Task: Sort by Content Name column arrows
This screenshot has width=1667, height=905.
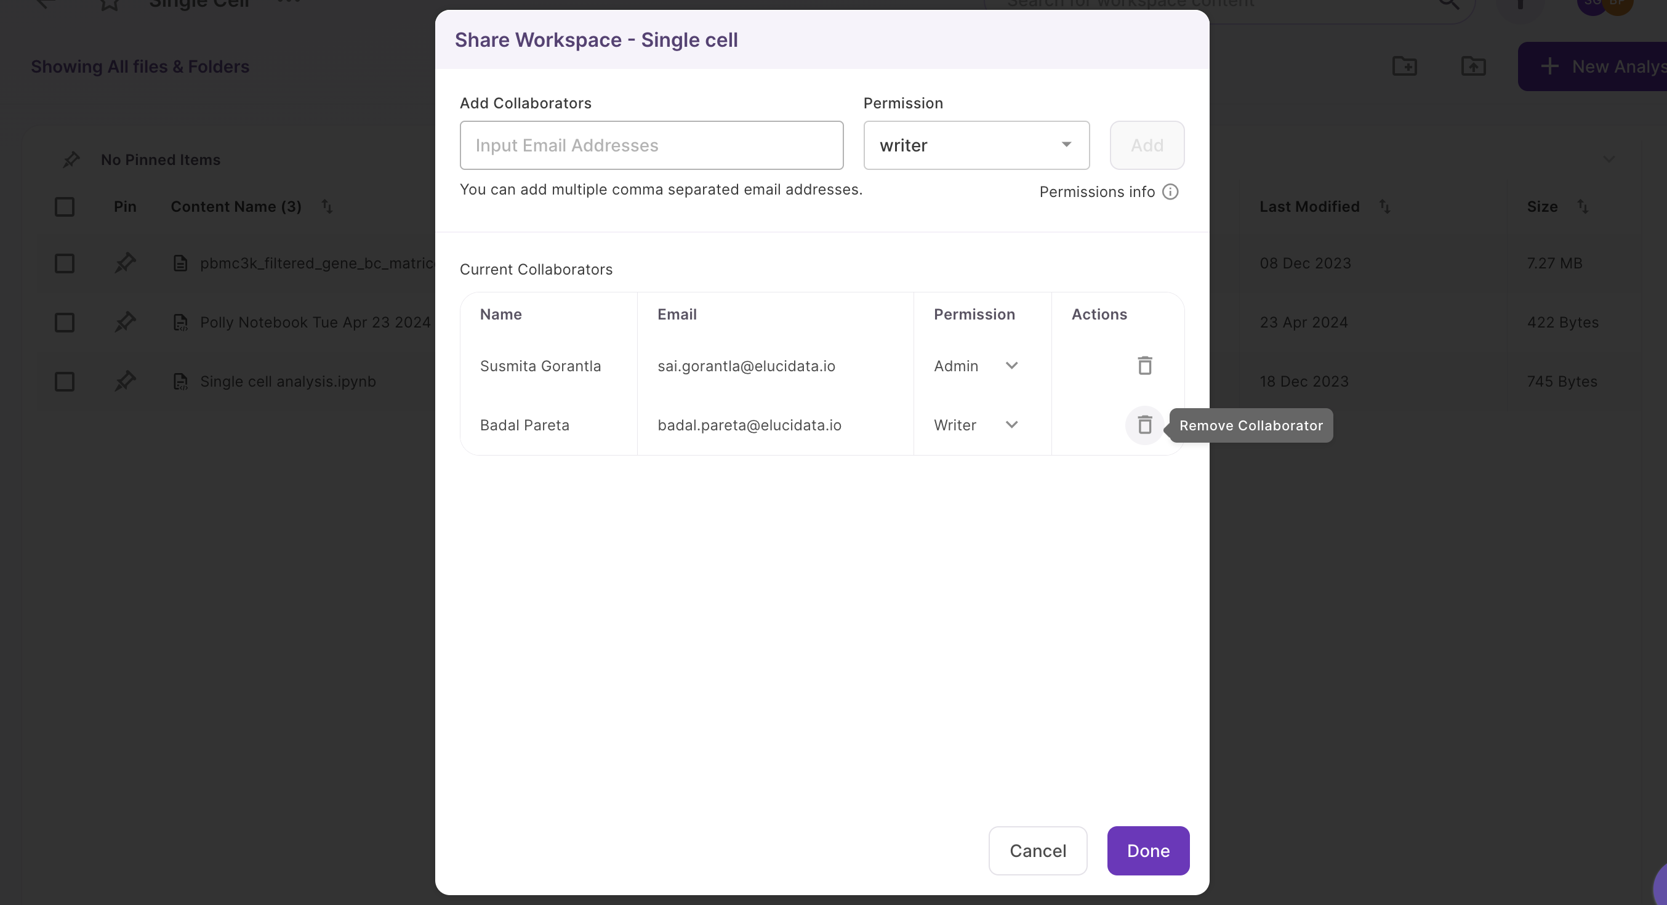Action: (327, 206)
